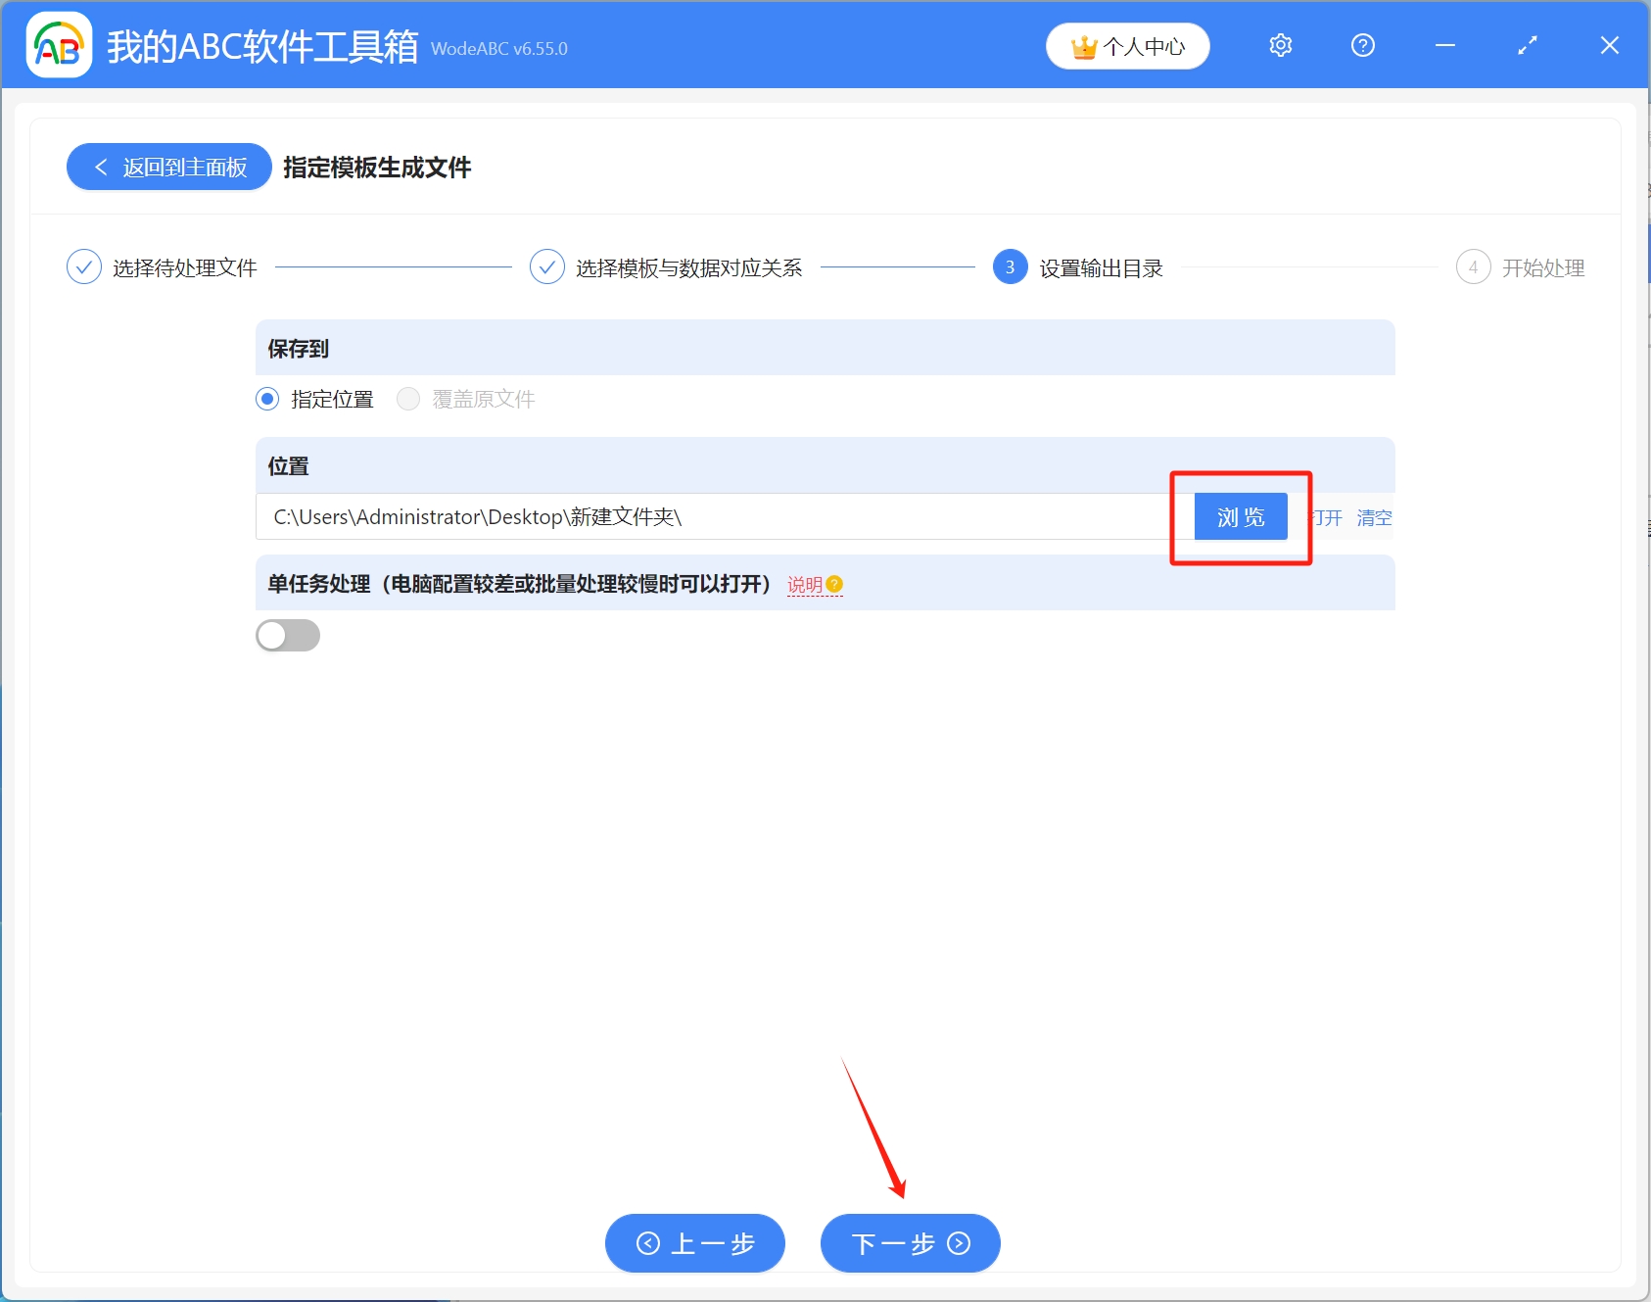Screen dimensions: 1651x1302
Task: Click the output path input field
Action: click(x=685, y=516)
